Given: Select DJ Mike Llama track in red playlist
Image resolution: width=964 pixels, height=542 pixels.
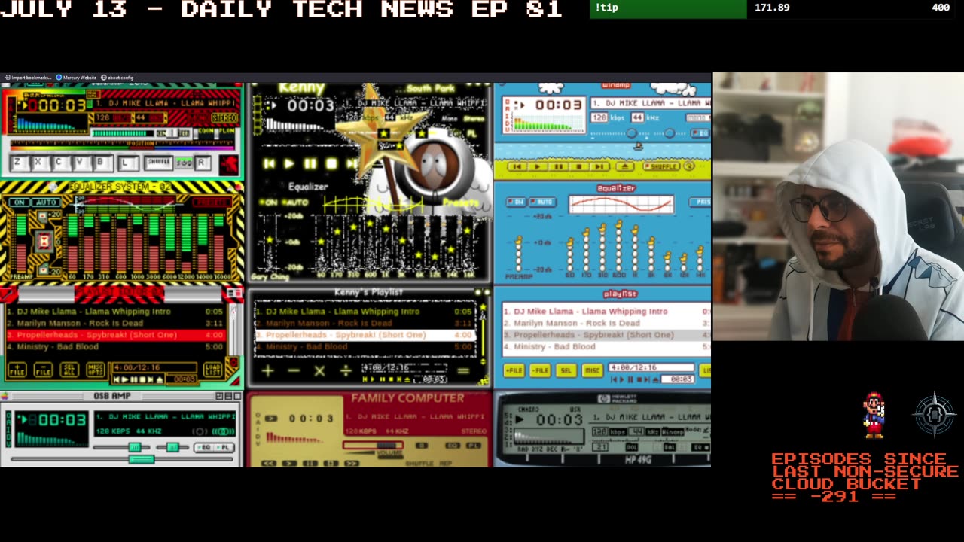Looking at the screenshot, I should coord(115,312).
